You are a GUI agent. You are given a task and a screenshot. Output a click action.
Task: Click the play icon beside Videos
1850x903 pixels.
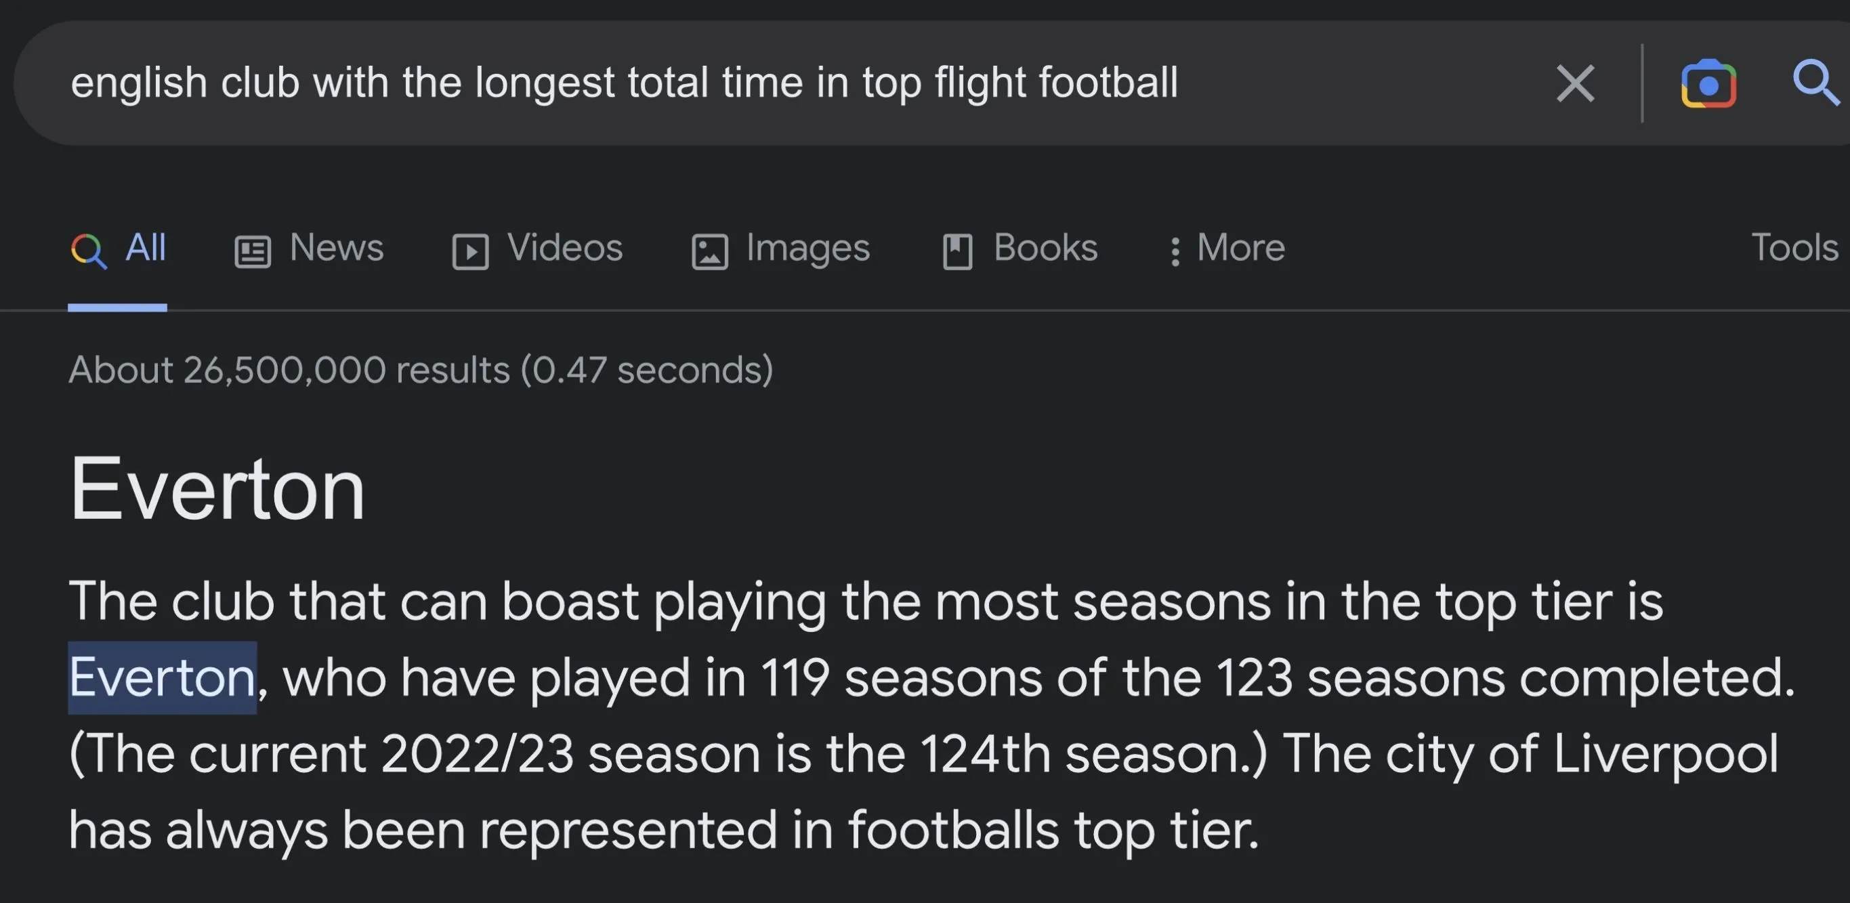[x=470, y=251]
